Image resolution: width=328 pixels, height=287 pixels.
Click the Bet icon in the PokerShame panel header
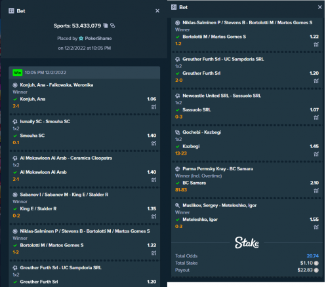11,10
